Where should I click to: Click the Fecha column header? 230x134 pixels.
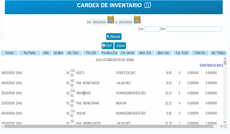coord(9,53)
